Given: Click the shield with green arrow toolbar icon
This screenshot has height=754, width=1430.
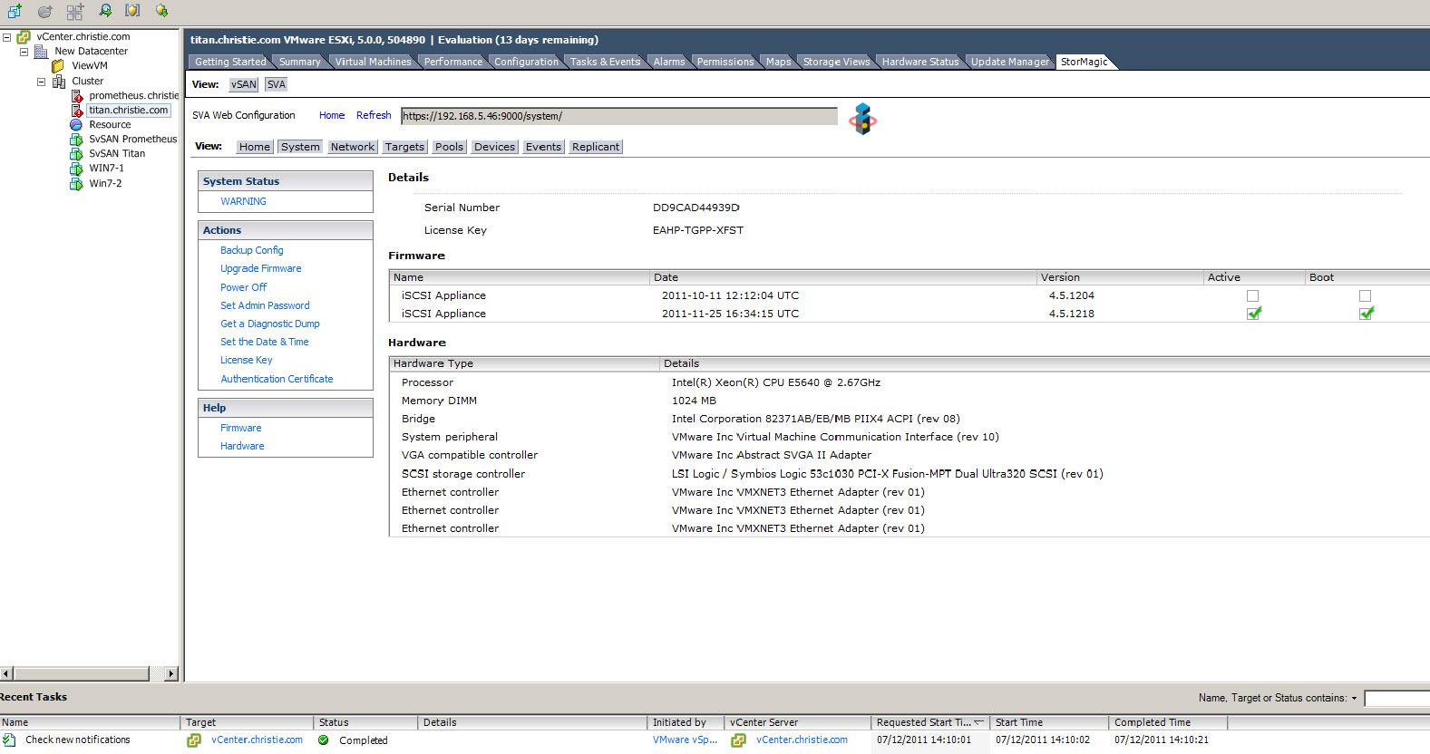Looking at the screenshot, I should (x=161, y=11).
